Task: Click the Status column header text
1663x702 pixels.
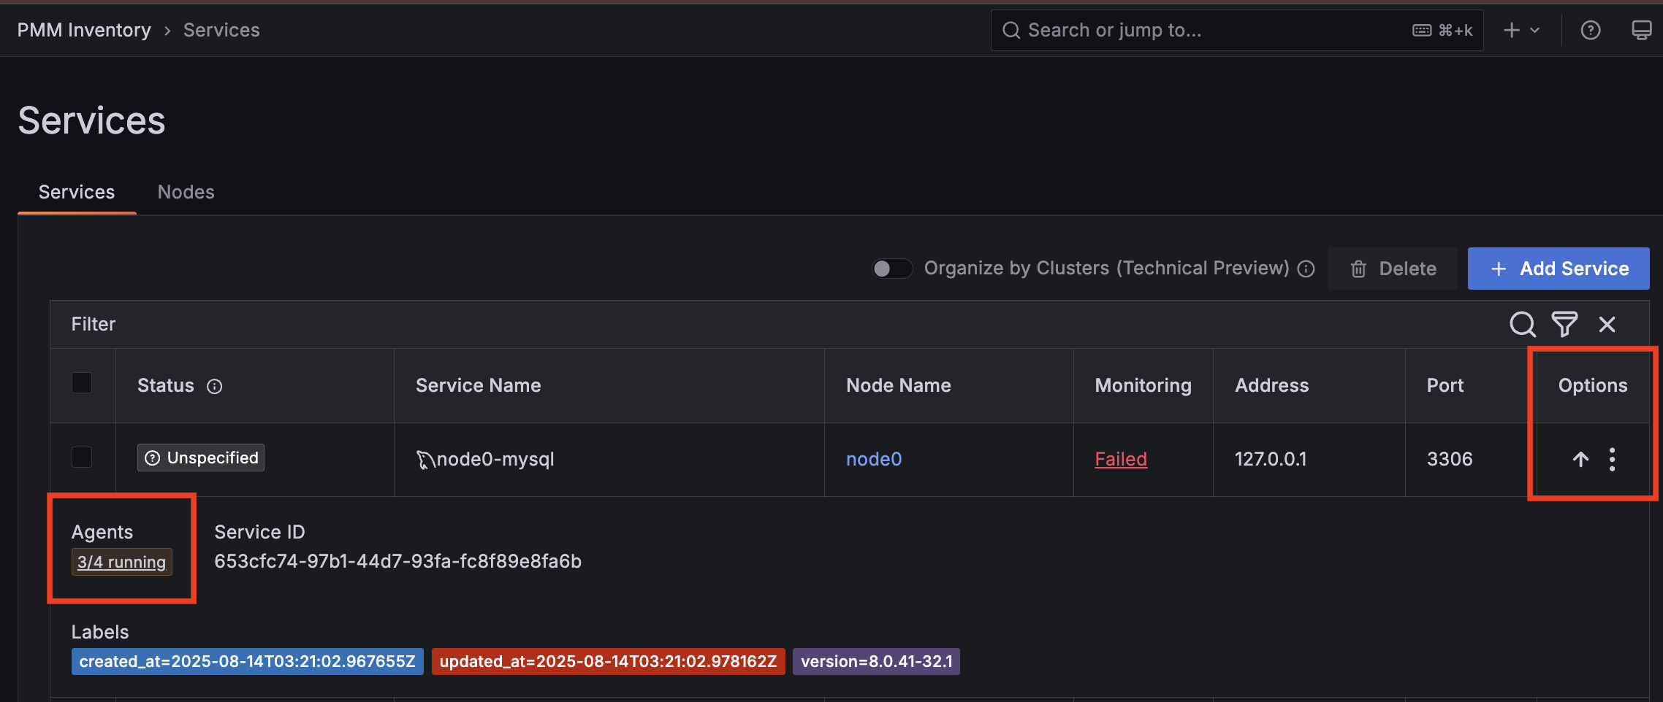Action: point(166,385)
